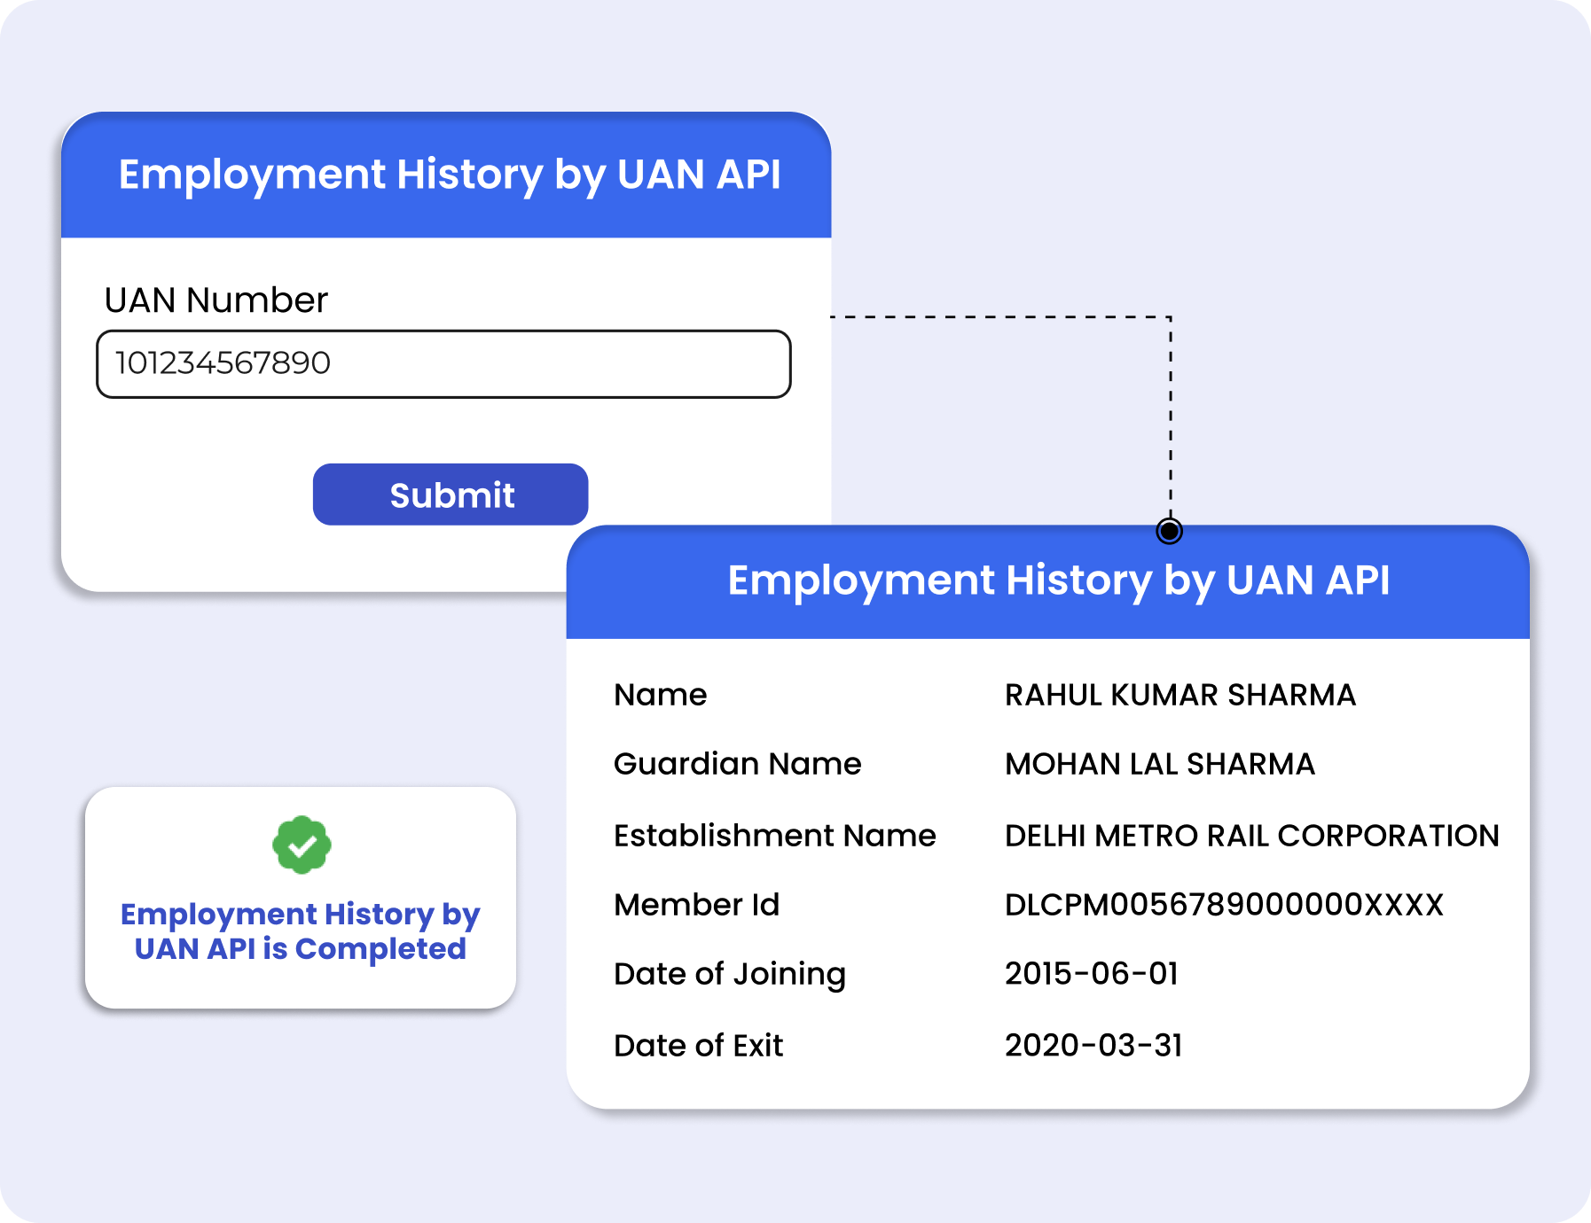Viewport: 1591px width, 1223px height.
Task: Click the UAN Number field label
Action: (216, 300)
